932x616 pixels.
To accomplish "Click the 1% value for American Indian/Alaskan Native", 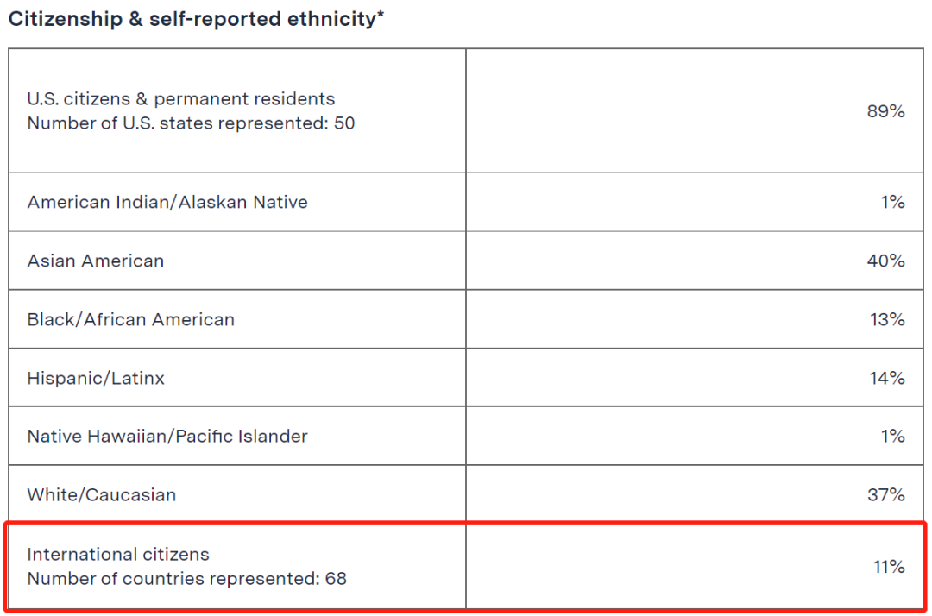I will click(x=893, y=202).
